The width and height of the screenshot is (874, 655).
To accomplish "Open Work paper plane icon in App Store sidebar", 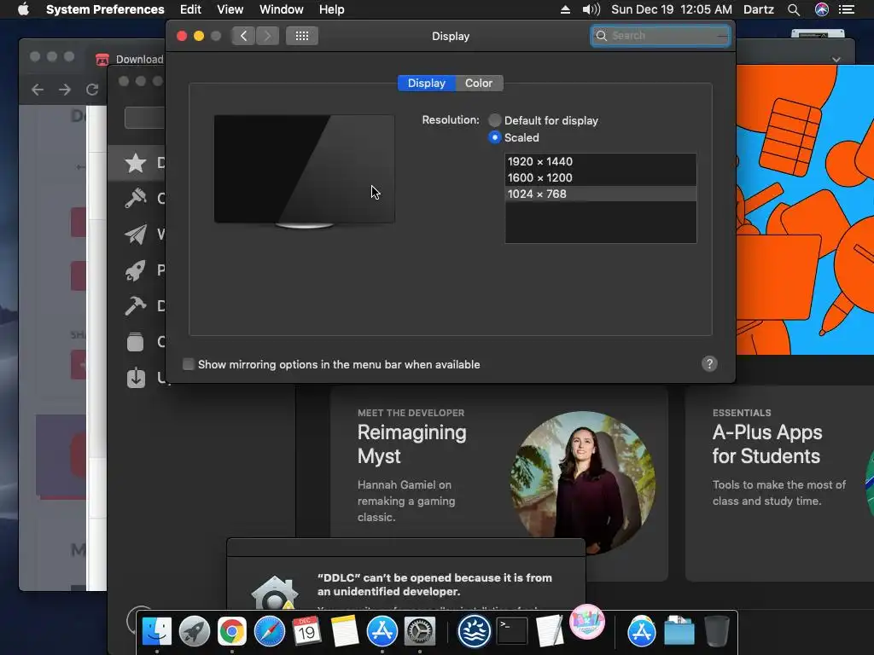I will point(136,234).
